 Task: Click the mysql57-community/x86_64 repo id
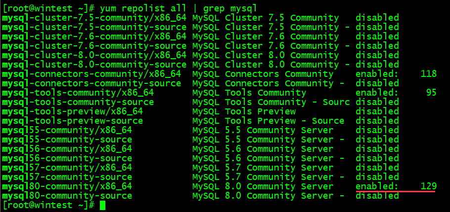point(67,168)
